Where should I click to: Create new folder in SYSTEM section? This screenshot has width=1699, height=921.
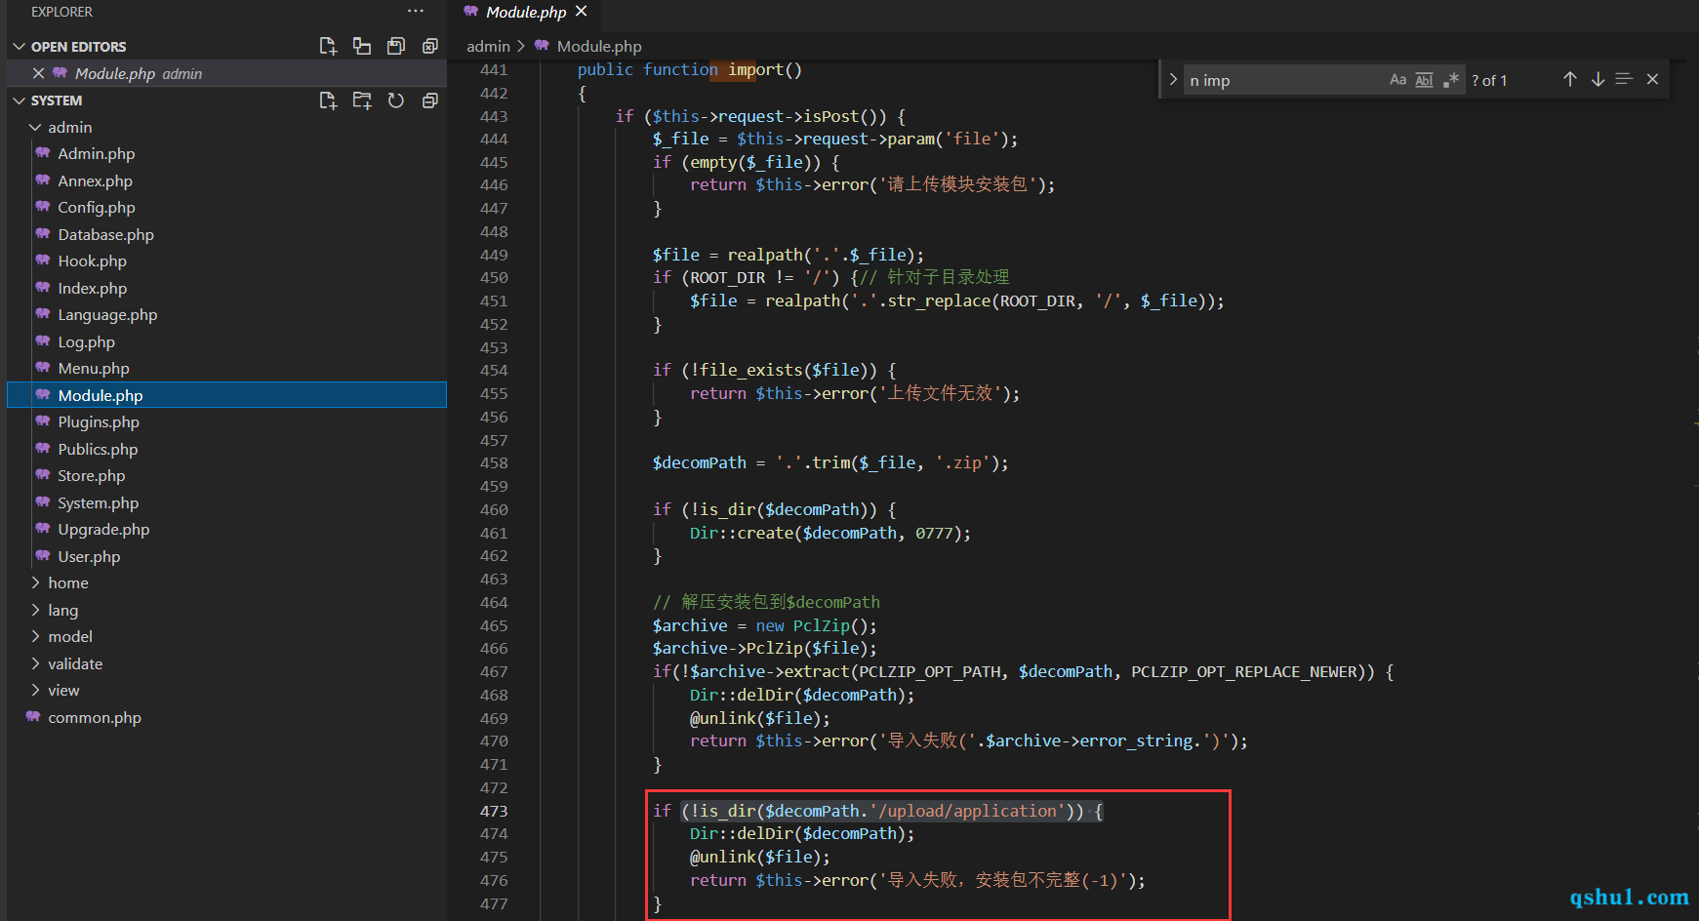(362, 100)
